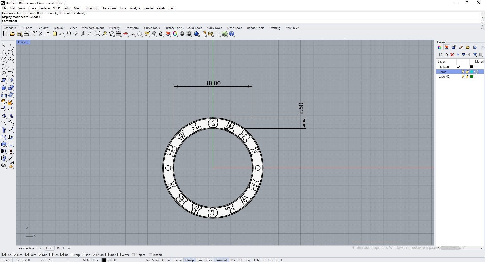The width and height of the screenshot is (485, 262).
Task: Switch to the Perspective viewport tab
Action: pos(26,248)
